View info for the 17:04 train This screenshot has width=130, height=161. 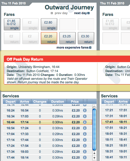[85, 134]
